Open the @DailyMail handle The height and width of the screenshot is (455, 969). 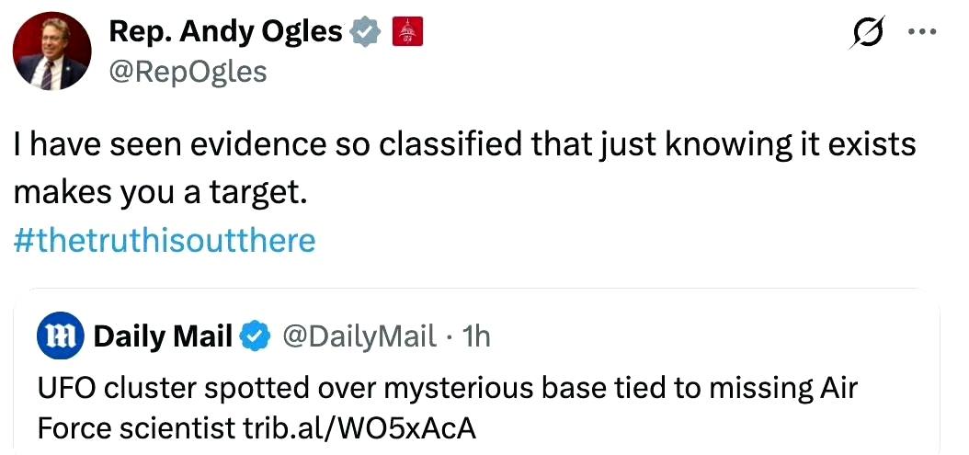358,337
